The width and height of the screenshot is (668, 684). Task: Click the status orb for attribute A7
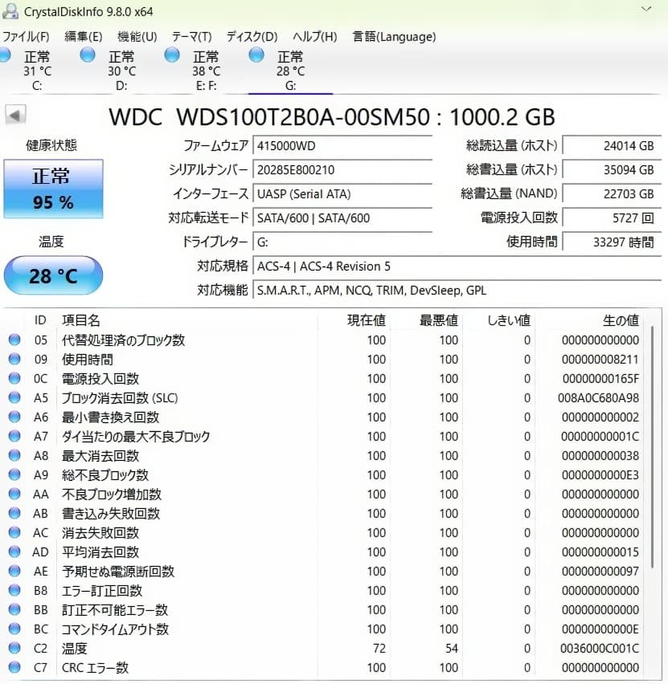(x=14, y=436)
